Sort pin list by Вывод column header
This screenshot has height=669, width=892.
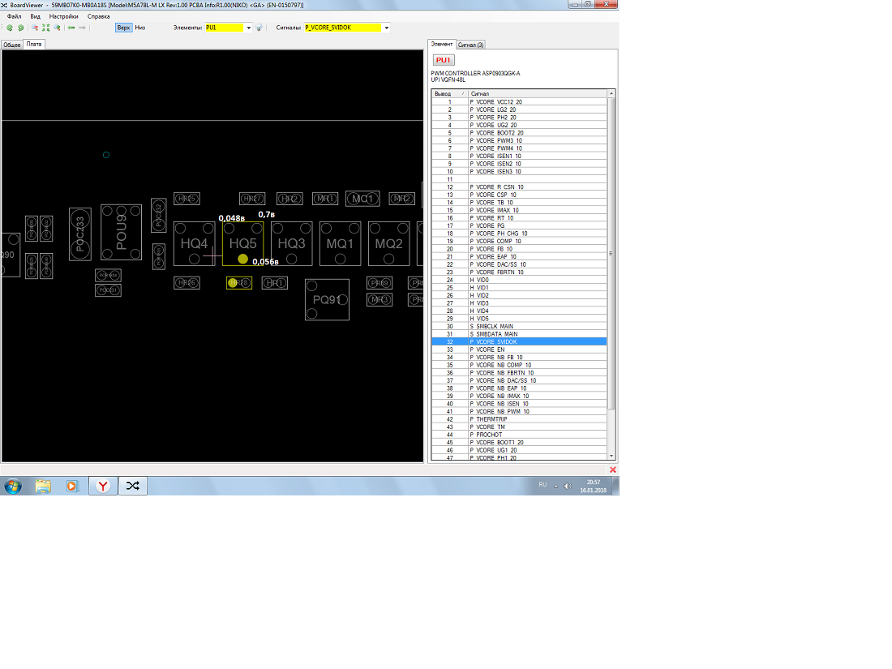click(x=448, y=94)
